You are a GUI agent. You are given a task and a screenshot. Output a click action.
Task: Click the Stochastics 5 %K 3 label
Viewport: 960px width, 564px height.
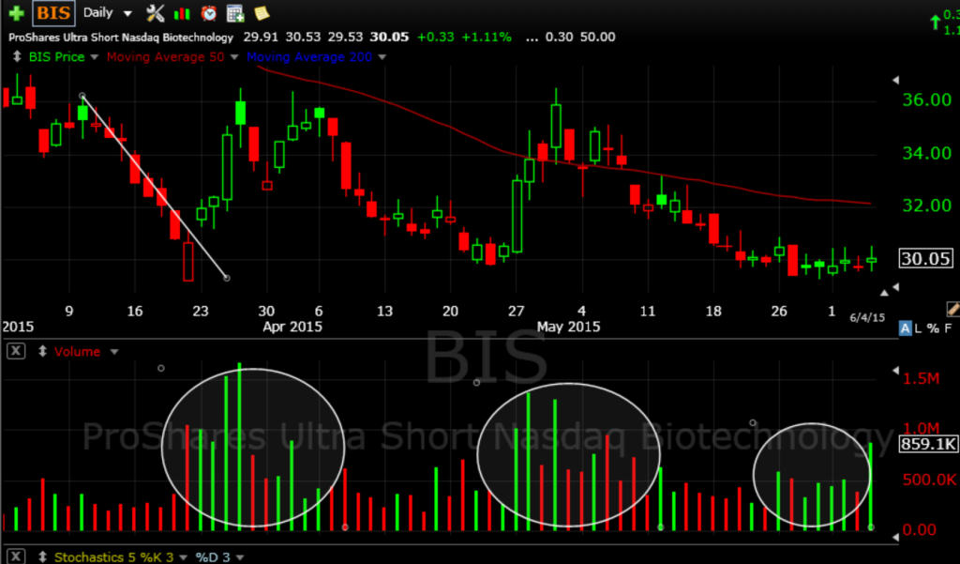(x=113, y=556)
